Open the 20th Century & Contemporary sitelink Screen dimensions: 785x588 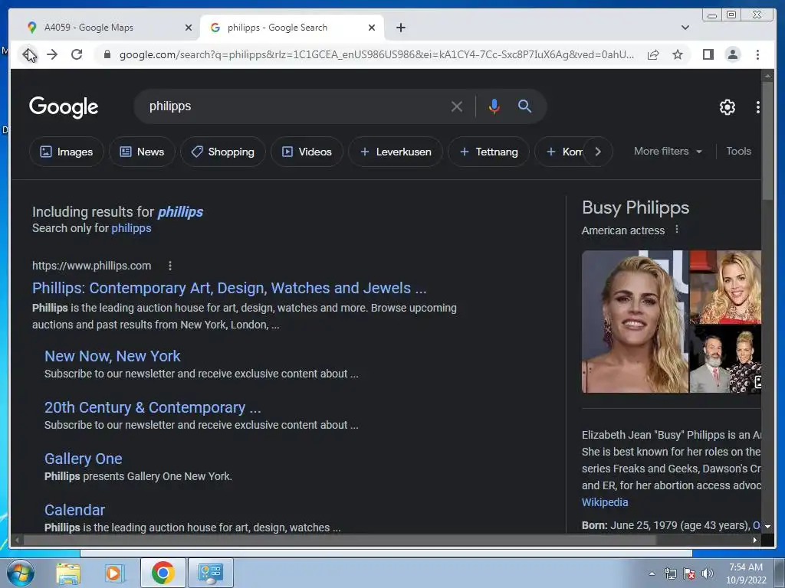(153, 407)
